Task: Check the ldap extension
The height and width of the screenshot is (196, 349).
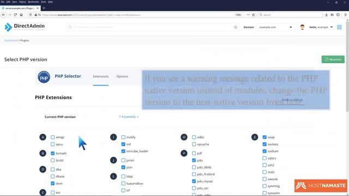Action: pos(123,176)
